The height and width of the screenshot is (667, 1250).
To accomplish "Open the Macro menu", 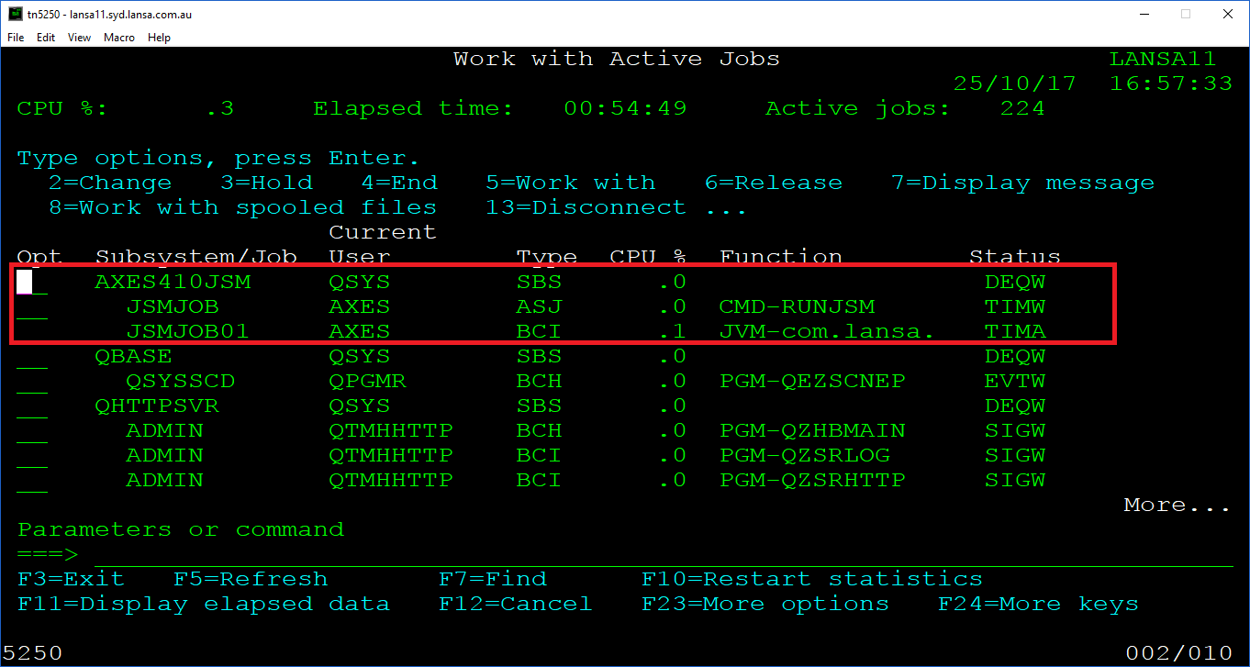I will pos(119,38).
